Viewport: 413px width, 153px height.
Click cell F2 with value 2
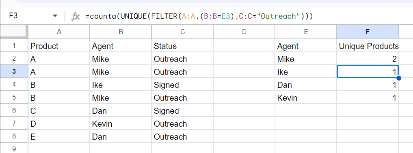(368, 59)
